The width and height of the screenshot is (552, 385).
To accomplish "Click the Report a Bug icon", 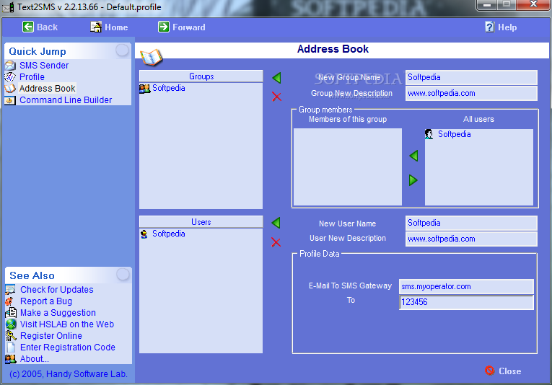I will click(x=9, y=301).
